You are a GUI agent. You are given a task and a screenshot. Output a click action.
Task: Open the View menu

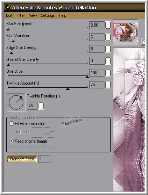click(33, 15)
